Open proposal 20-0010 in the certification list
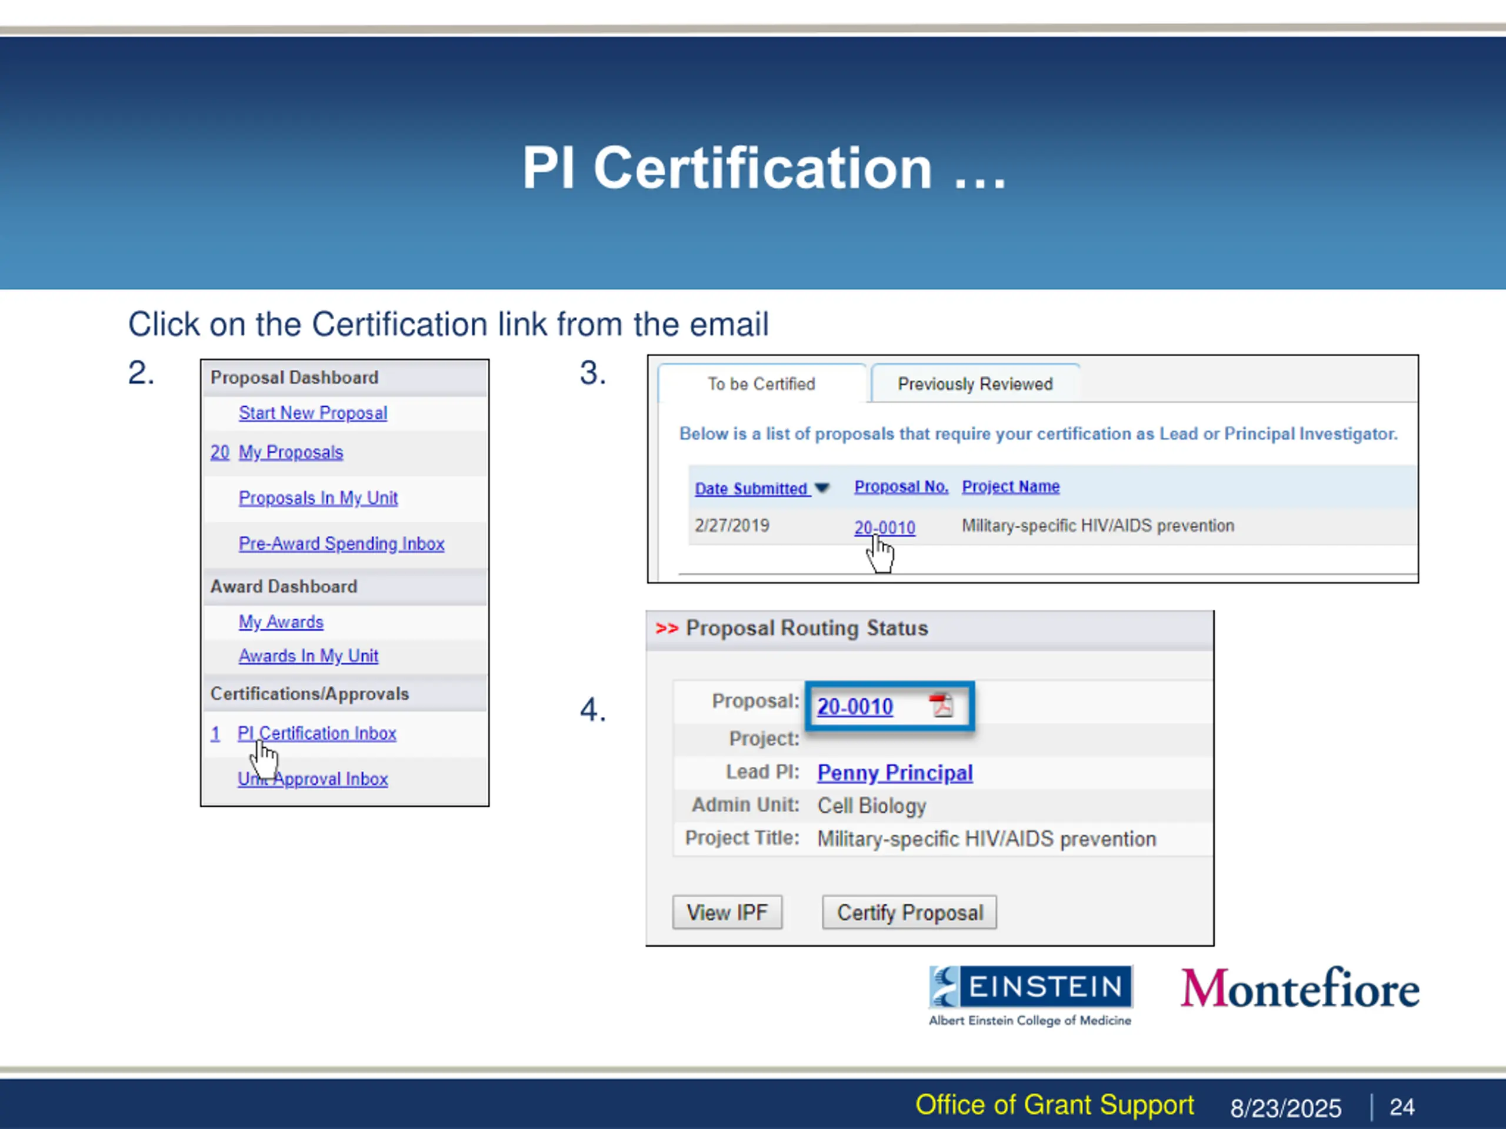Screen dimensions: 1506x1129 (x=884, y=527)
